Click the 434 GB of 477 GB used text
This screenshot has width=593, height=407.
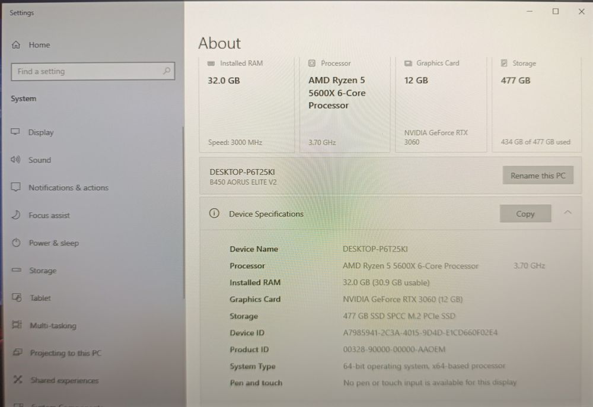click(535, 142)
